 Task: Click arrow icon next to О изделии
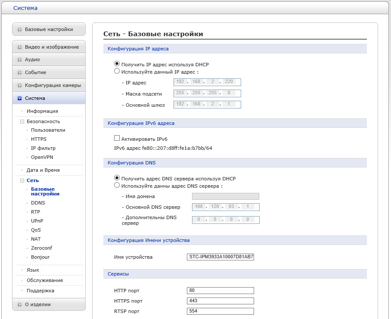pyautogui.click(x=19, y=304)
